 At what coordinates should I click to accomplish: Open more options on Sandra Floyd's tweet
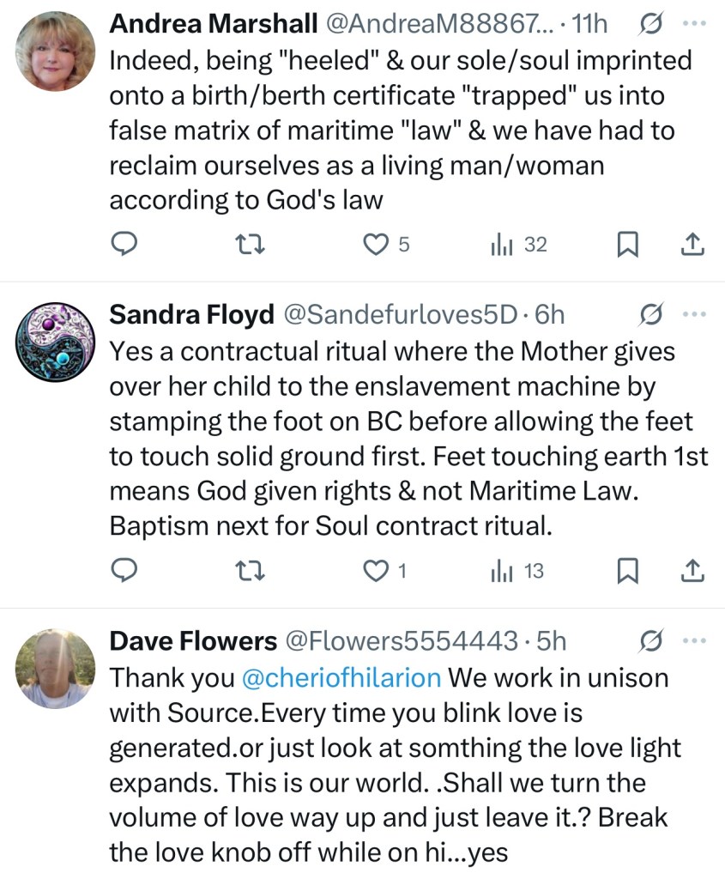(692, 313)
